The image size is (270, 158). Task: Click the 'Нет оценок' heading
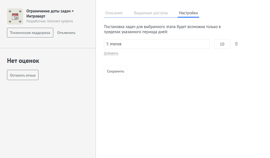23,61
